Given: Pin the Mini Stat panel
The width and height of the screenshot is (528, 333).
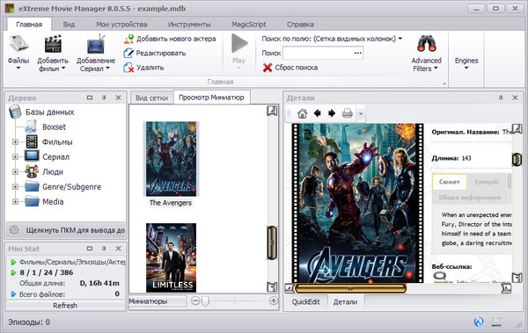Looking at the screenshot, I should pyautogui.click(x=104, y=249).
